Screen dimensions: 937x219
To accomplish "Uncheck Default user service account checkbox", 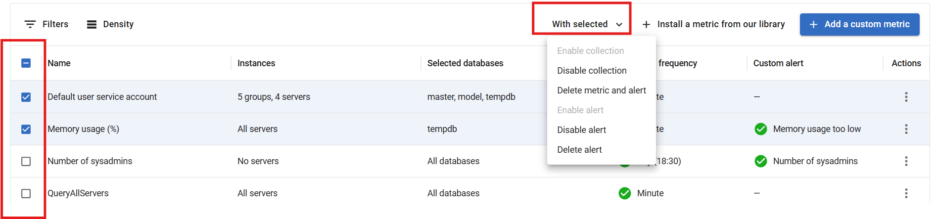I will click(x=26, y=97).
